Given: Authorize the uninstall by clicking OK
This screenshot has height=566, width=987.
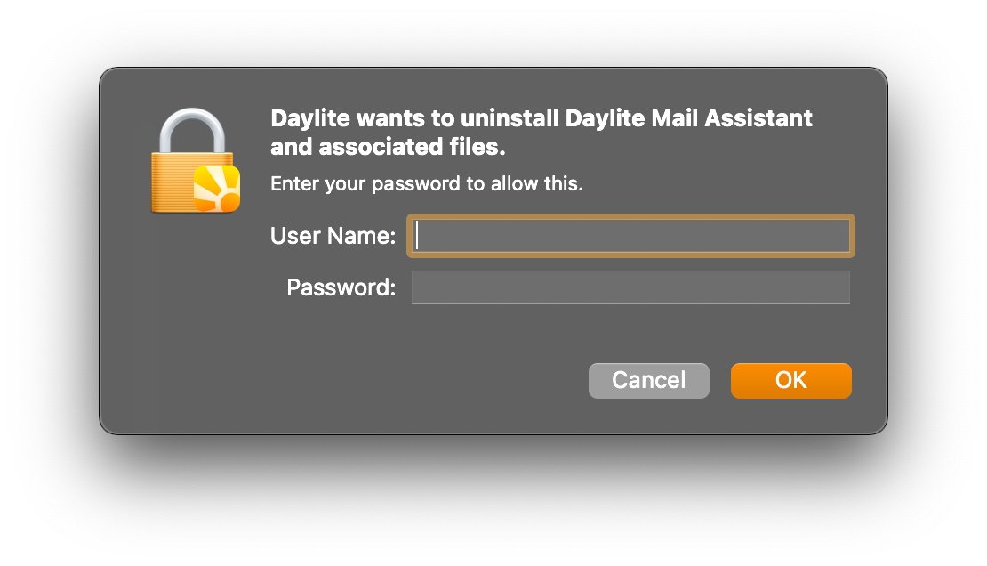Looking at the screenshot, I should pos(790,381).
